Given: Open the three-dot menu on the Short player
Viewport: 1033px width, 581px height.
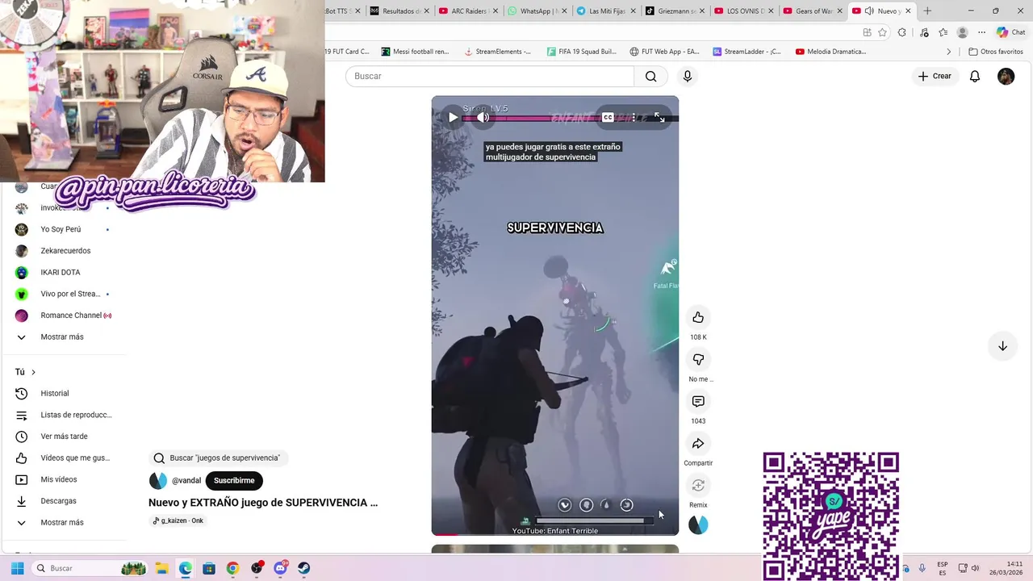Looking at the screenshot, I should (x=634, y=117).
